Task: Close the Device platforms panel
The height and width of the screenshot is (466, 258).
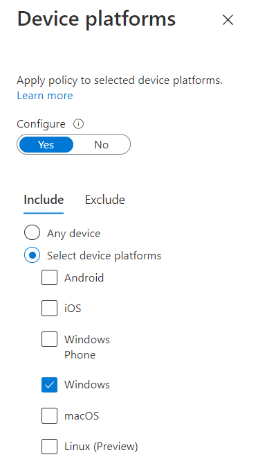Action: [228, 20]
